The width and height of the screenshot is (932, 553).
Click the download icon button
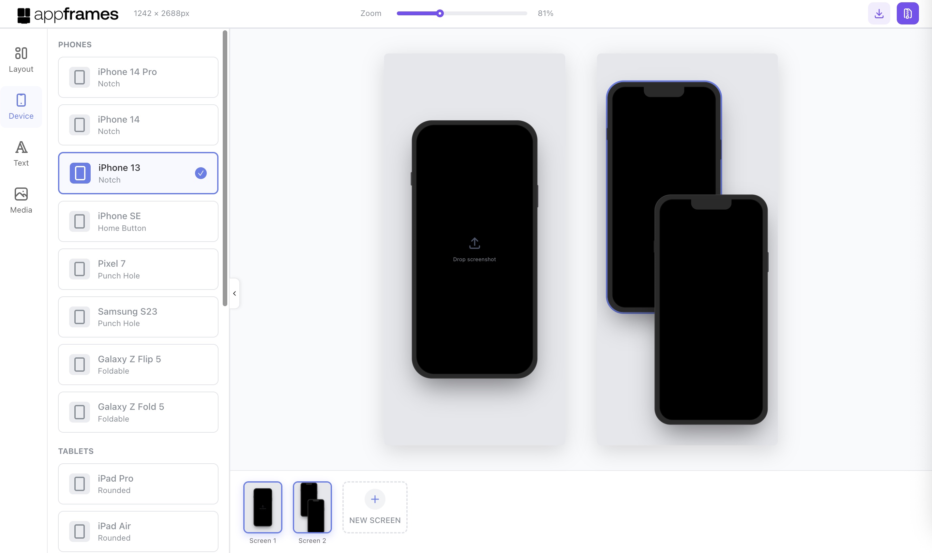(x=879, y=13)
